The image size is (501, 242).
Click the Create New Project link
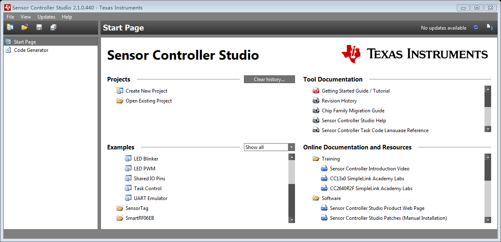(146, 91)
